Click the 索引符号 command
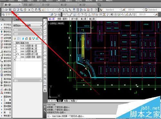 (6, 61)
